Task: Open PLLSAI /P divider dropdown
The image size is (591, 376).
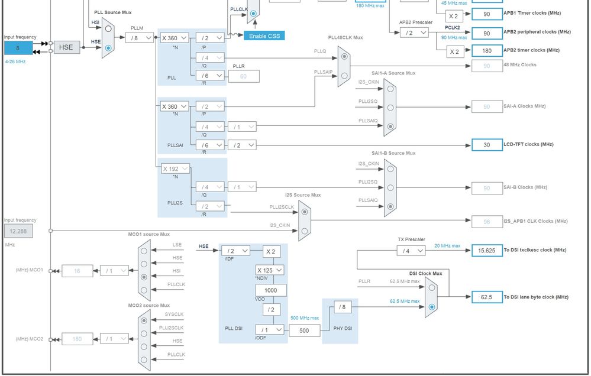Action: [210, 106]
